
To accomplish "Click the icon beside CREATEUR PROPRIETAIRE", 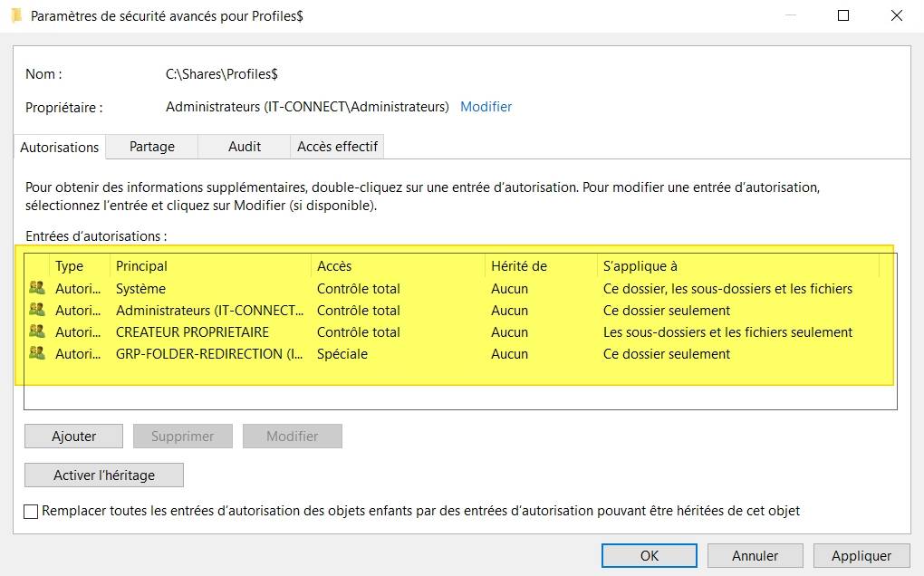I will click(x=36, y=332).
